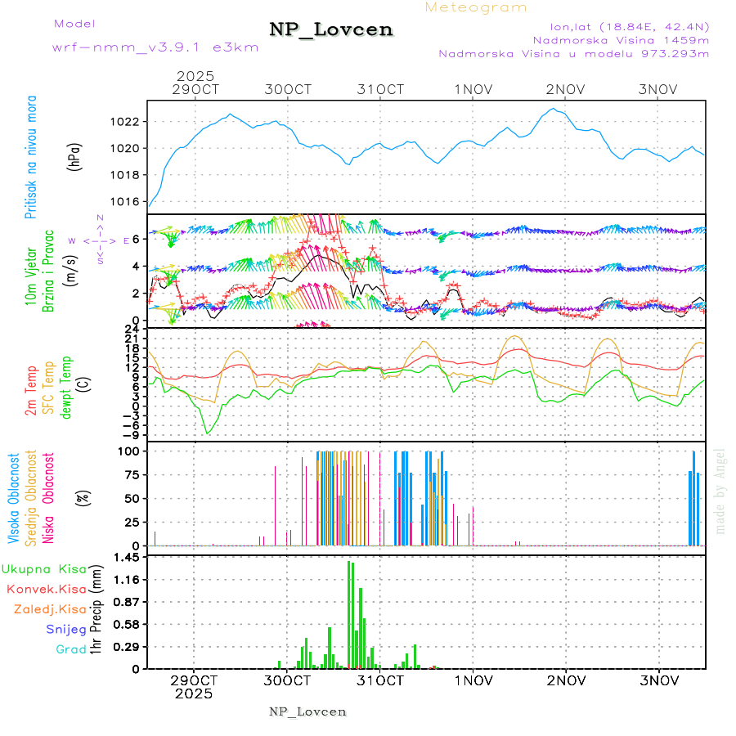Click the wind direction compass rose
The image size is (736, 736).
(100, 240)
